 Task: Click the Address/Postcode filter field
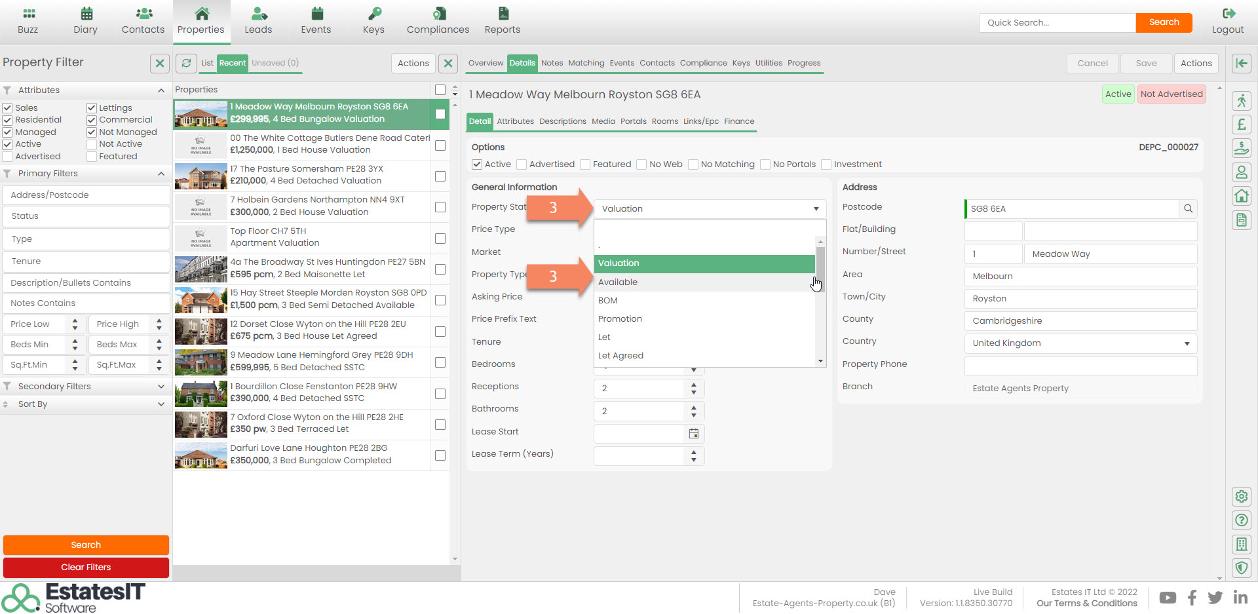pos(86,195)
